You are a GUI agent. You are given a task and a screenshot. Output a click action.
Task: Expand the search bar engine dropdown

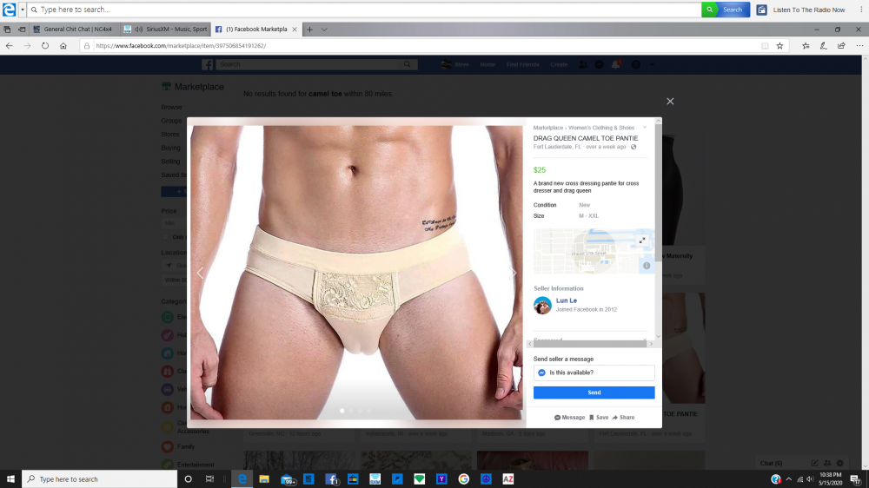[22, 10]
